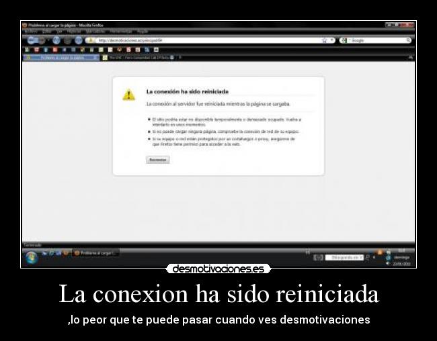Maximize the Firefox window
437x341 pixels.
coord(397,25)
